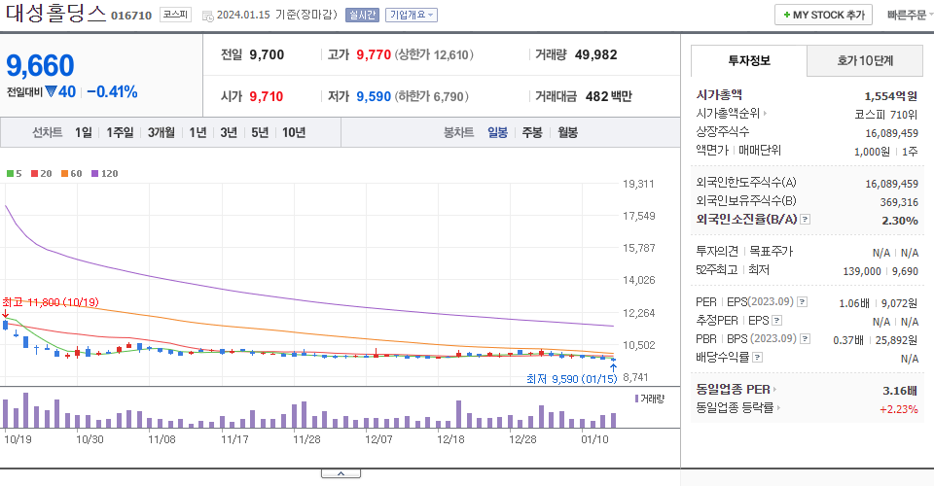The image size is (934, 486).
Task: Click the 거래량 volume legend
Action: (x=649, y=399)
